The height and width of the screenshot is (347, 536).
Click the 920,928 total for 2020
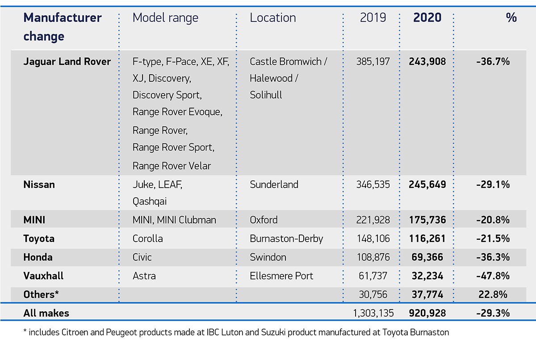pyautogui.click(x=427, y=313)
